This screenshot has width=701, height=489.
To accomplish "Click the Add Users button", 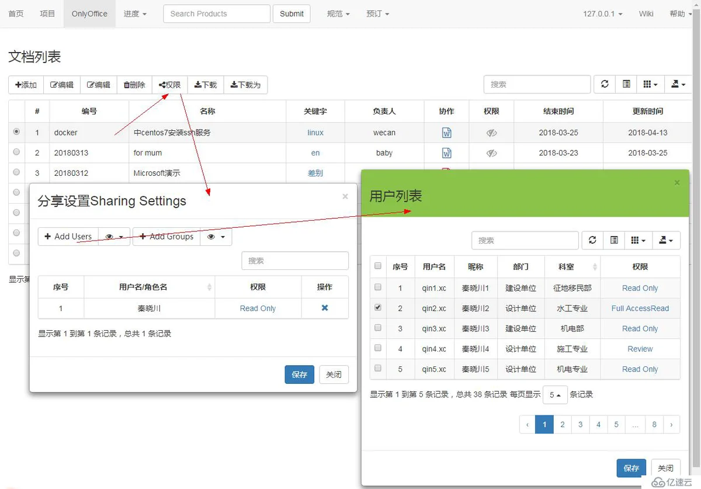I will pos(68,237).
